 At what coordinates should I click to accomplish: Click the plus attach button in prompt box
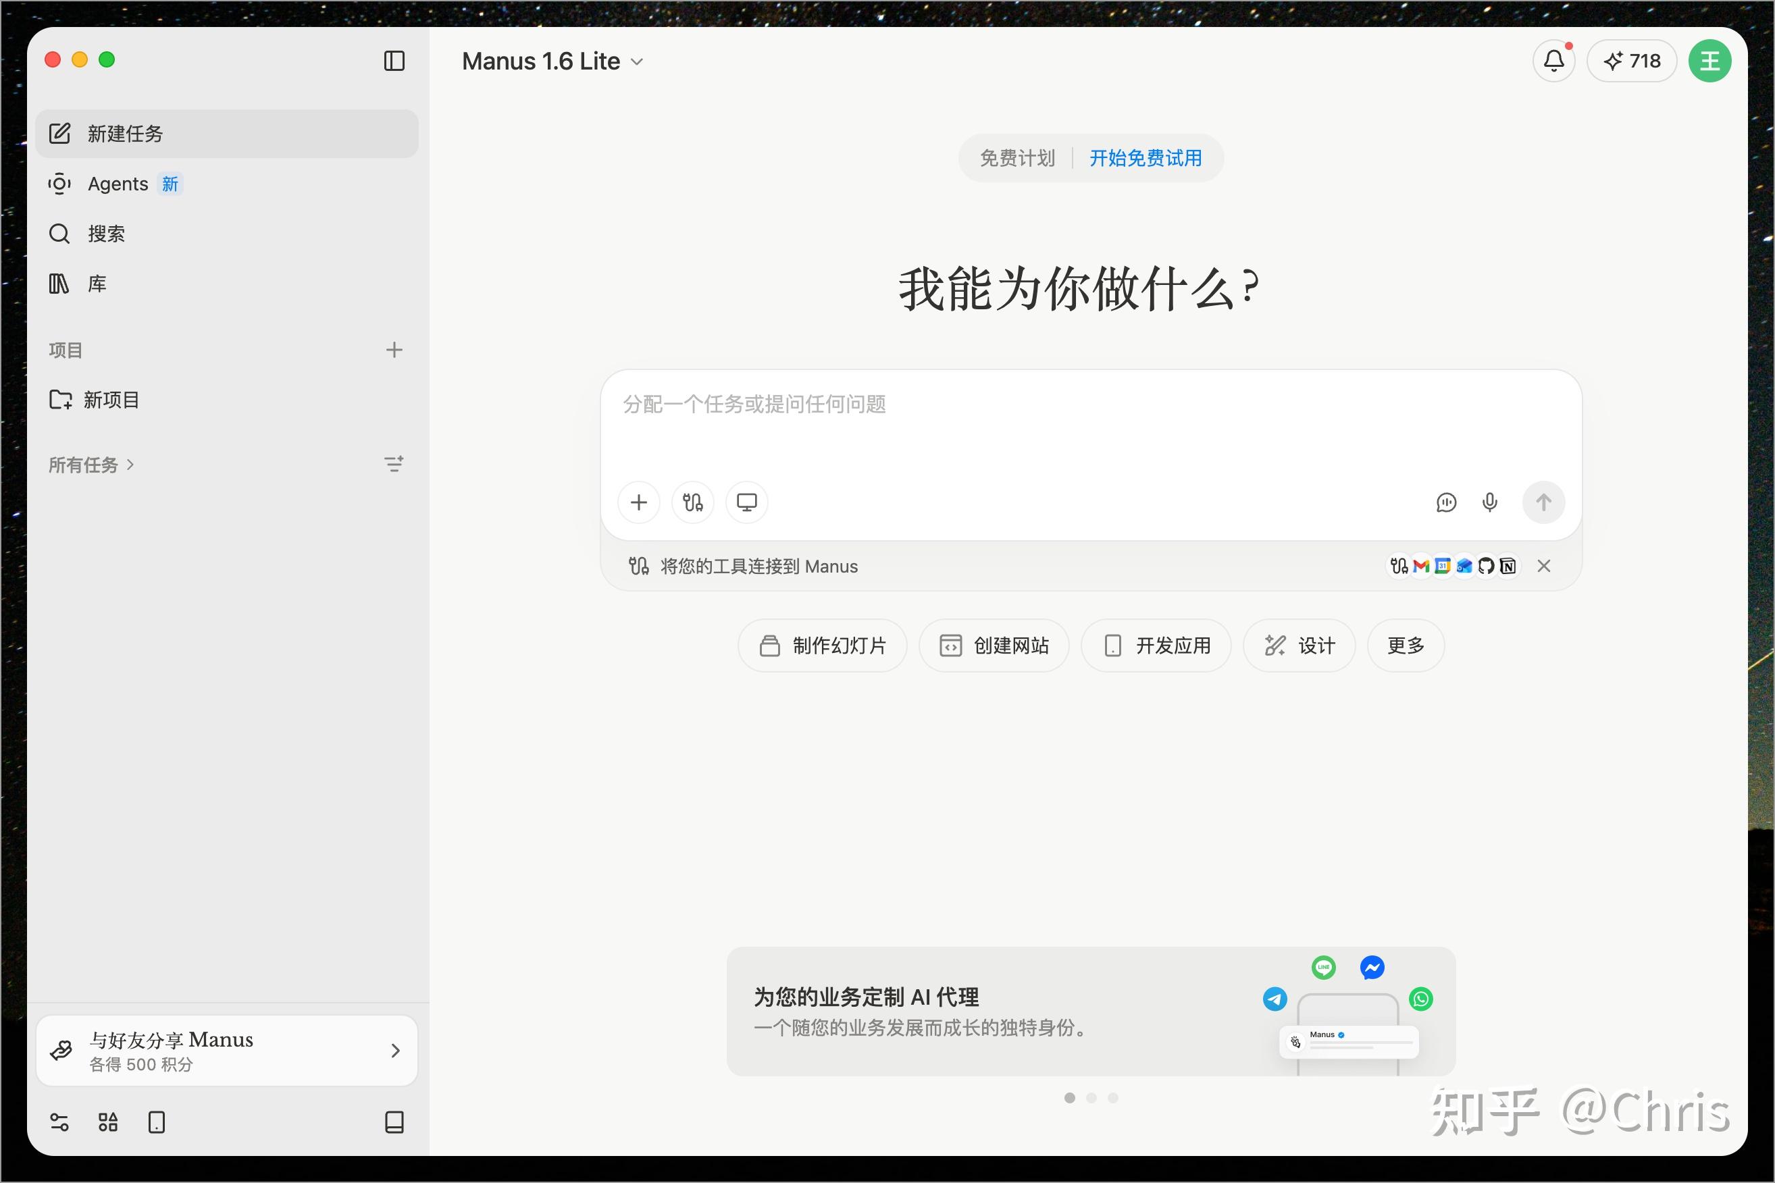(638, 502)
